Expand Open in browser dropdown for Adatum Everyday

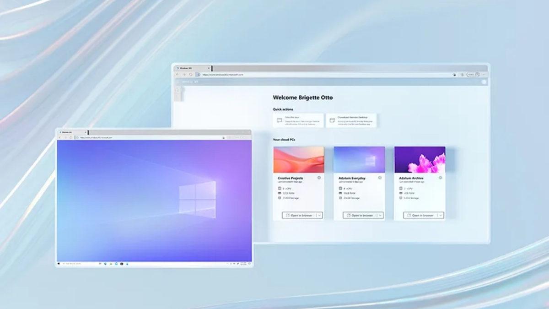pos(381,215)
